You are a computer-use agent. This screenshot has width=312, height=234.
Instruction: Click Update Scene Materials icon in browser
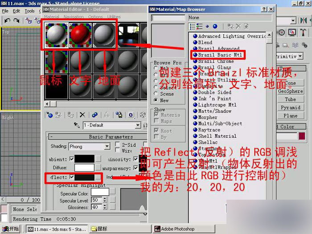coord(230,26)
